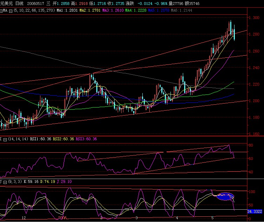The width and height of the screenshot is (264, 222).
Task: Click the RSI axis value 60
Action: click(251, 159)
